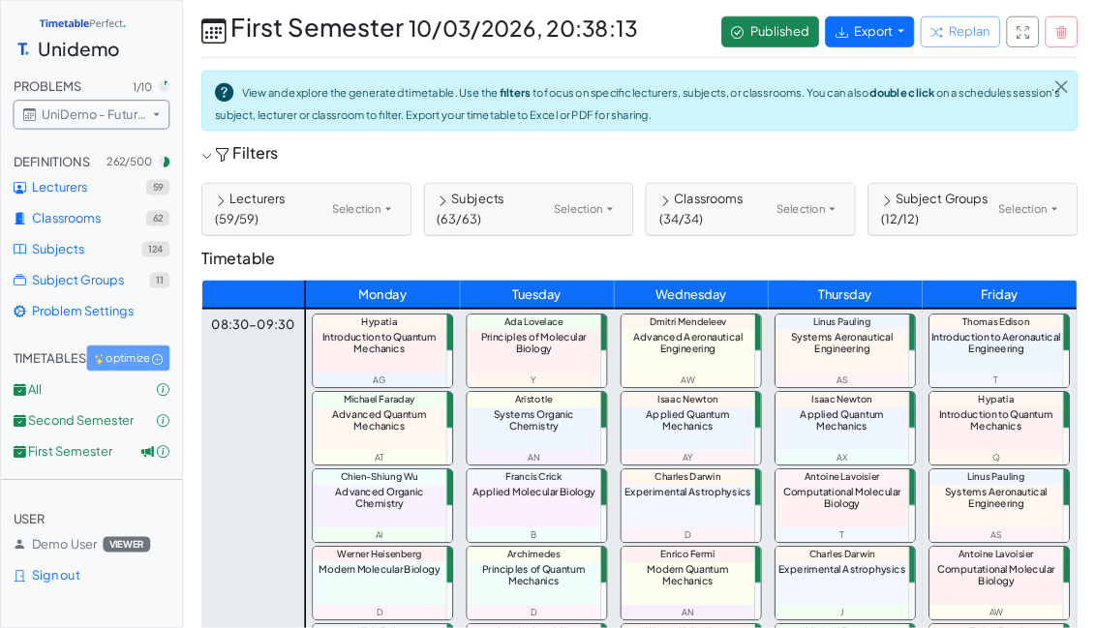Click the problems usage pie indicator

click(x=165, y=85)
